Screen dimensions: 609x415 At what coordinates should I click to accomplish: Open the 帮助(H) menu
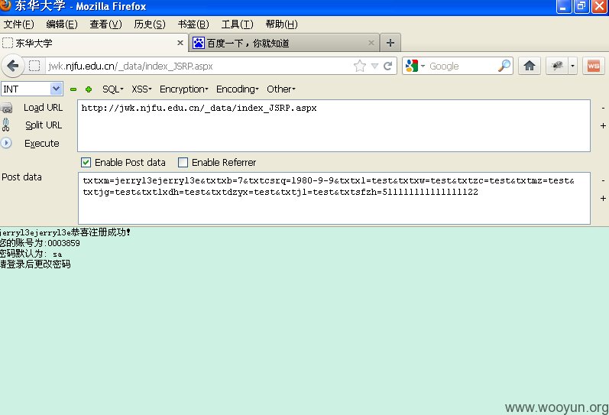[282, 24]
